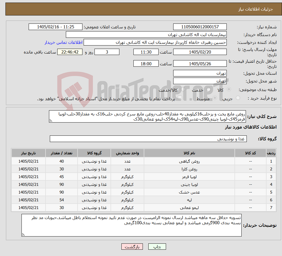Click the گروه کالا column header
282x256 pixels.
[94, 153]
